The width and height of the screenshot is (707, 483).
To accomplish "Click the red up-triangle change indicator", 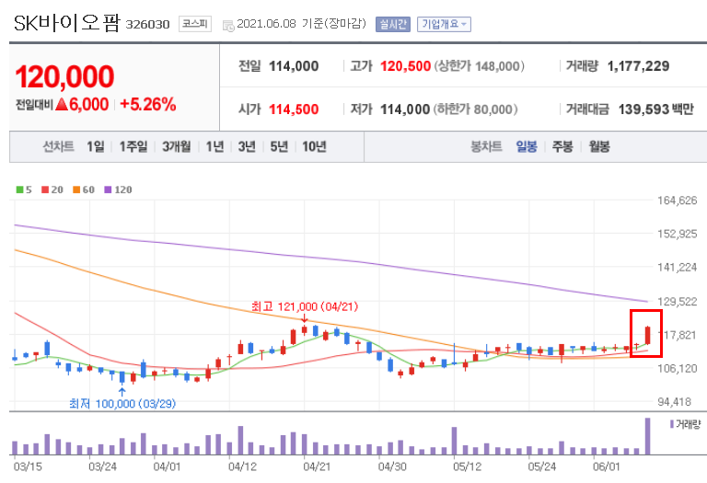I will [62, 105].
